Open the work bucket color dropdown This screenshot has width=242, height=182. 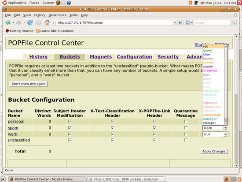[215, 134]
